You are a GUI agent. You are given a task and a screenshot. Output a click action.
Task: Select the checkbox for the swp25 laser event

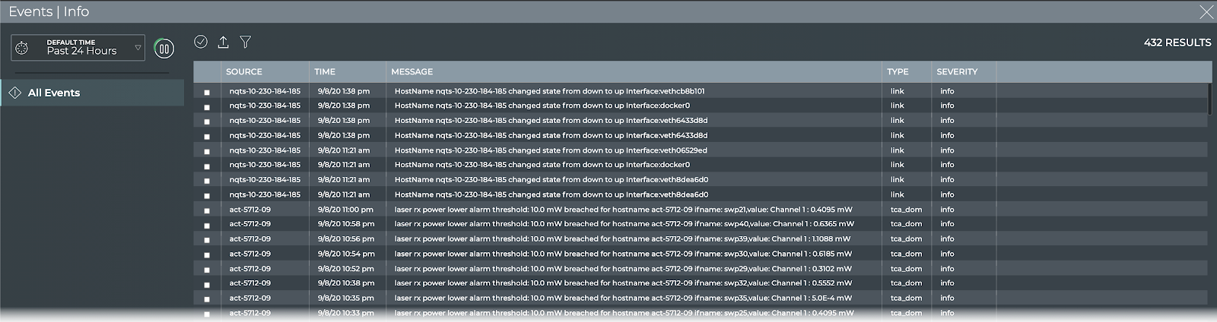207,314
